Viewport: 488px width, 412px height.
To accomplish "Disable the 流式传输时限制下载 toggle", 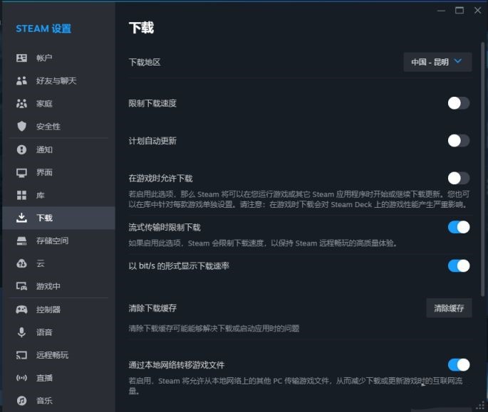I will [459, 227].
